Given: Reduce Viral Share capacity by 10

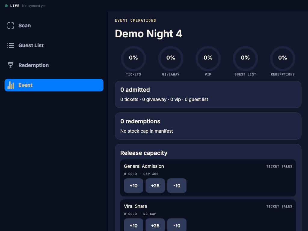Looking at the screenshot, I should 177,225.
